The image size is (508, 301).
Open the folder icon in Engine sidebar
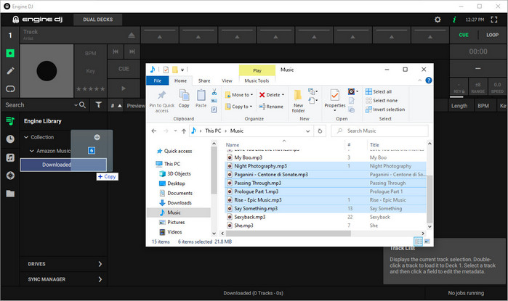(10, 194)
